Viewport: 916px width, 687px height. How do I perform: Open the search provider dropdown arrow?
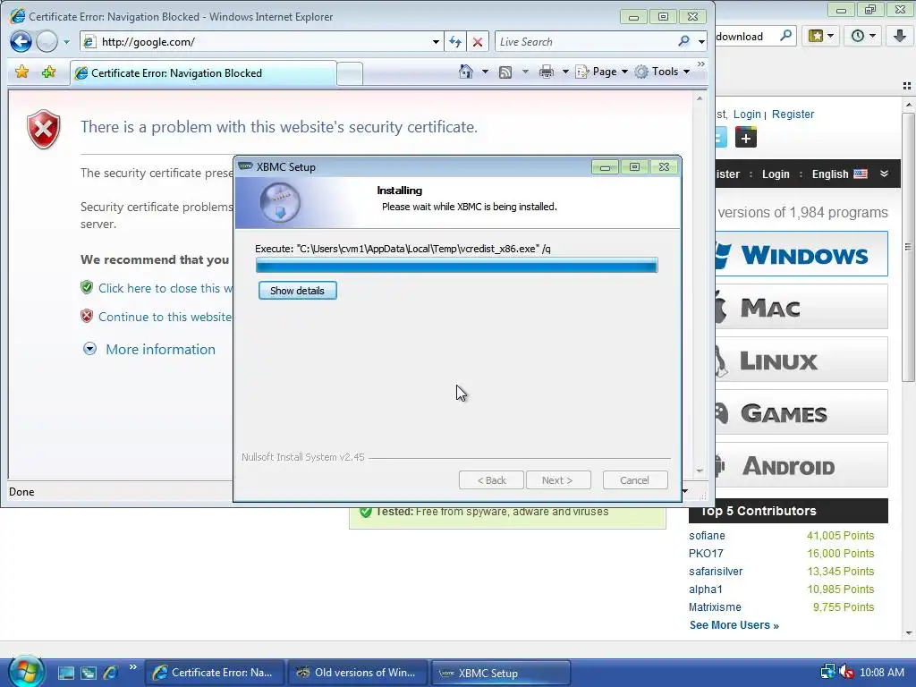[x=701, y=42]
